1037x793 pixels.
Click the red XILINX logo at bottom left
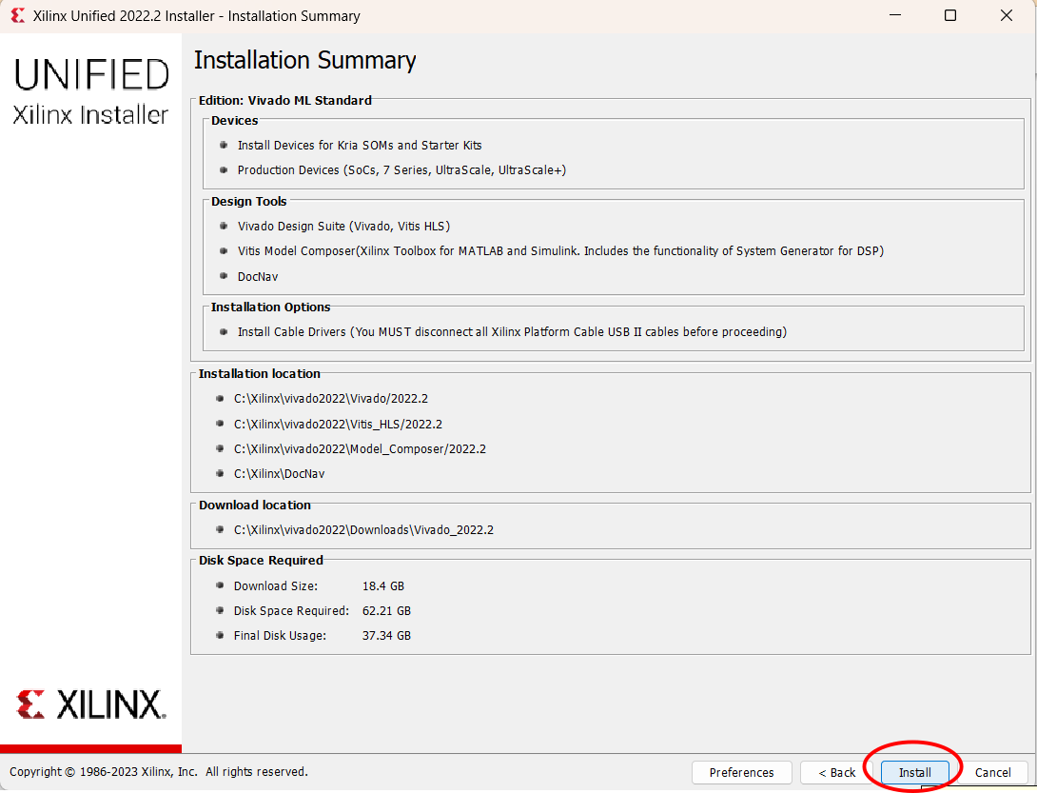tap(90, 704)
